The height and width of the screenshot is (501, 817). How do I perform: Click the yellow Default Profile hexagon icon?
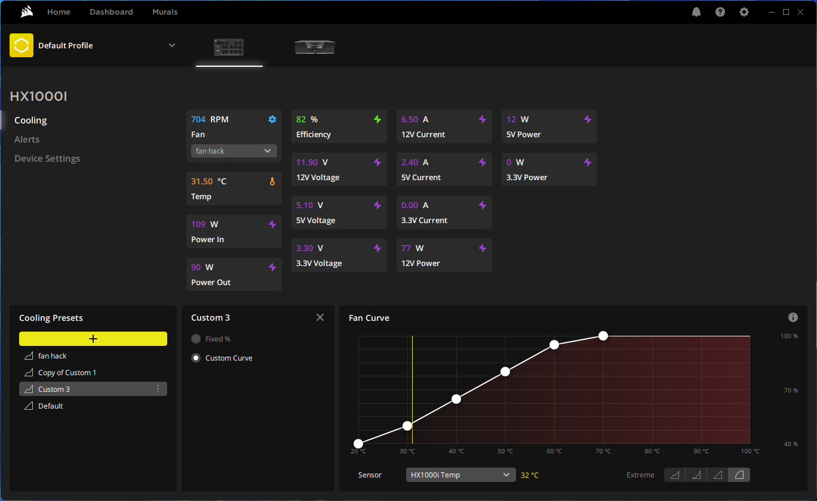(x=21, y=45)
